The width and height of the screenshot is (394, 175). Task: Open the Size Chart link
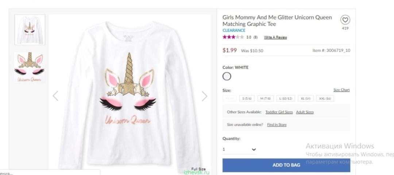coord(341,90)
